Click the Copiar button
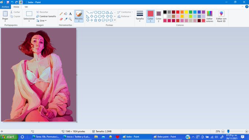Image resolution: width=249 pixels, height=140 pixels. (x=15, y=16)
